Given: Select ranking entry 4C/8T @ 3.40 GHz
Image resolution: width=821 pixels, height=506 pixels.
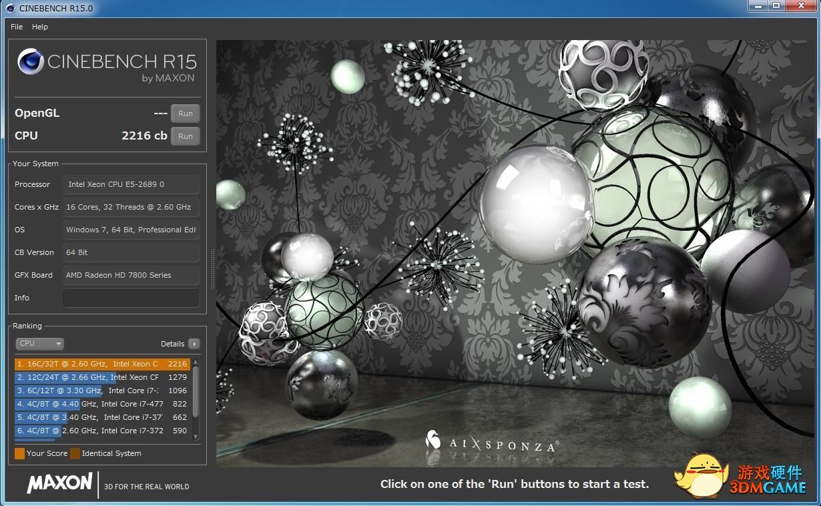Looking at the screenshot, I should 103,417.
